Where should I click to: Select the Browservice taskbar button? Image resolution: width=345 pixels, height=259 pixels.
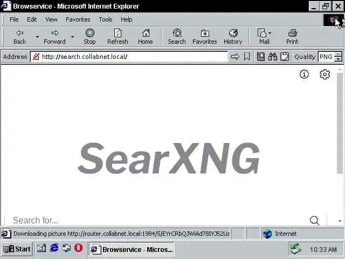(x=132, y=249)
